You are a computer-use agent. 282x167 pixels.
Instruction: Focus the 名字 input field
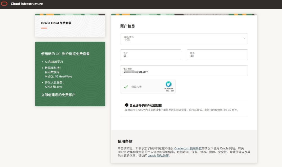pyautogui.click(x=151, y=55)
